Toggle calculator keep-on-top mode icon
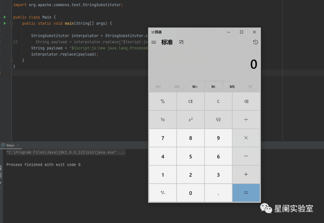Screen dimensions: 324x223 [181, 42]
